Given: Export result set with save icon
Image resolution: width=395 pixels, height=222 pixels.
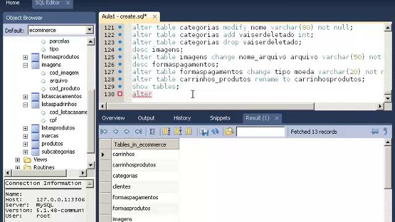Looking at the screenshot, I should point(204,131).
